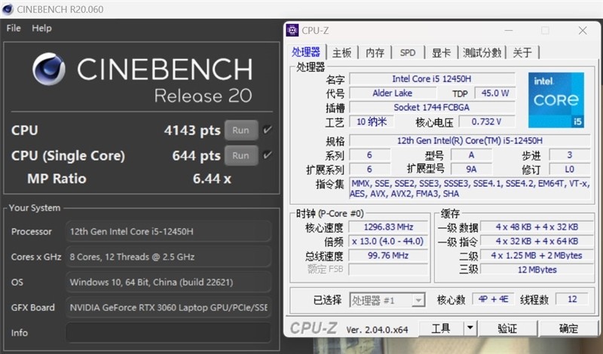Click the L1 data value 4 x 48 KB + 4 x 32 KB
The width and height of the screenshot is (603, 354).
point(537,227)
